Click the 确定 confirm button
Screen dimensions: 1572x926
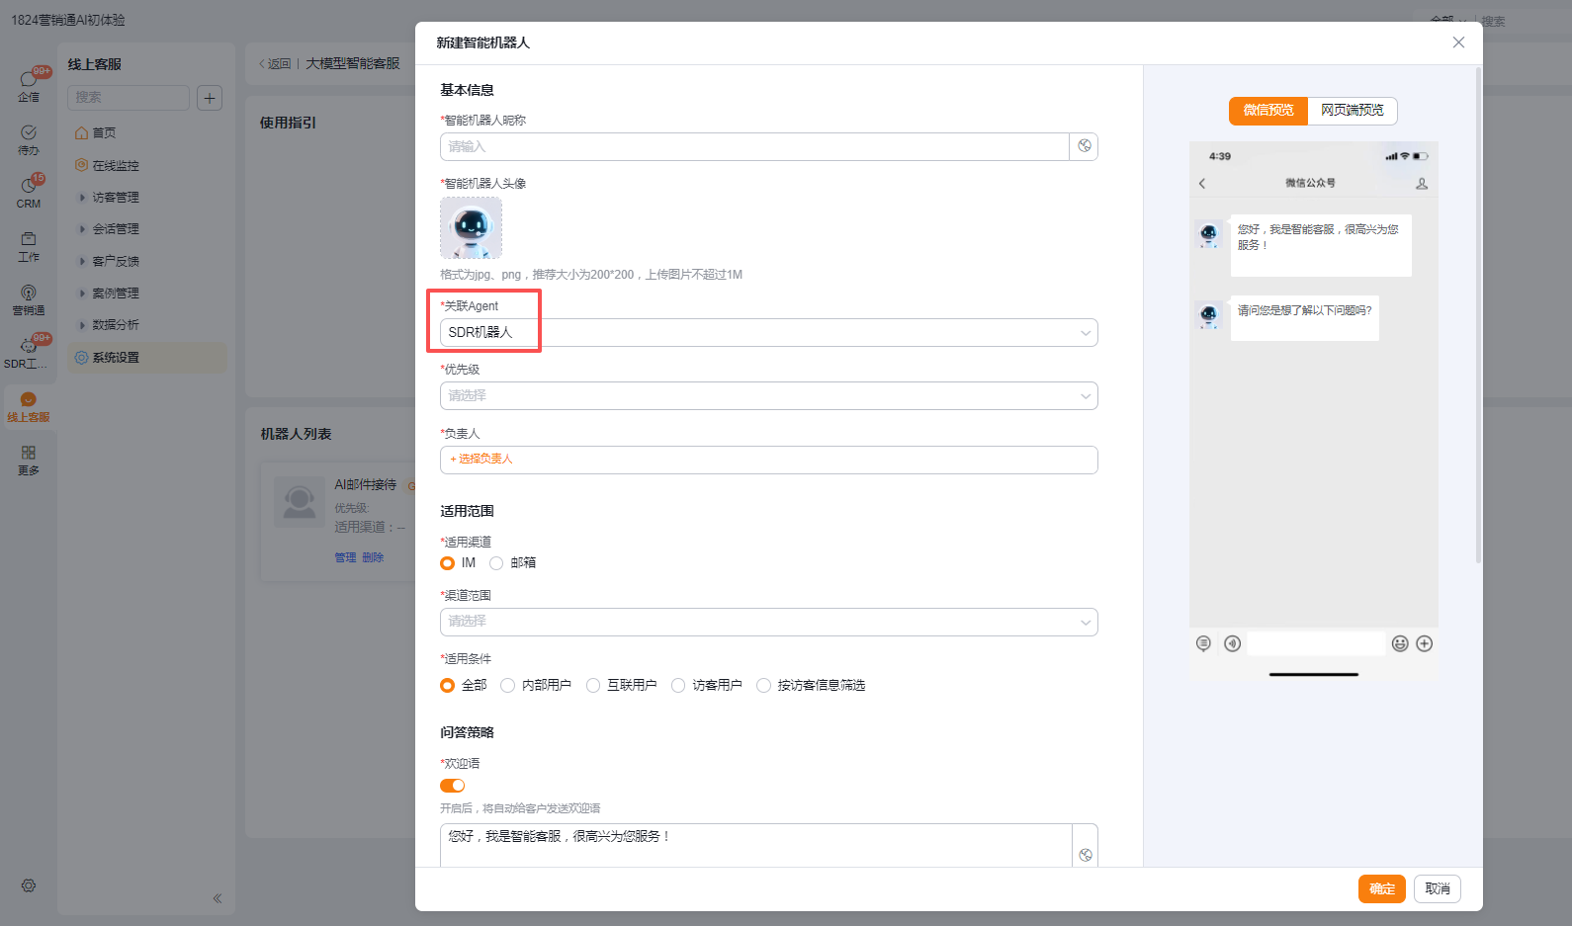pos(1381,889)
